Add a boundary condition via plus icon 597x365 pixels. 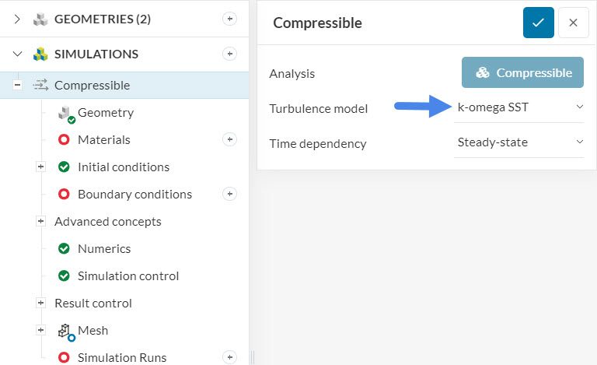tap(229, 194)
